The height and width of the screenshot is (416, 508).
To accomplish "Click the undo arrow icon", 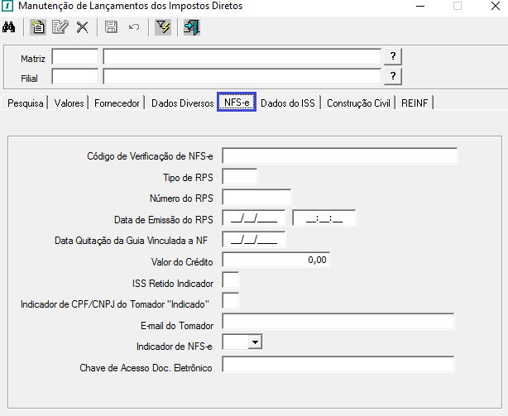I will (x=134, y=27).
